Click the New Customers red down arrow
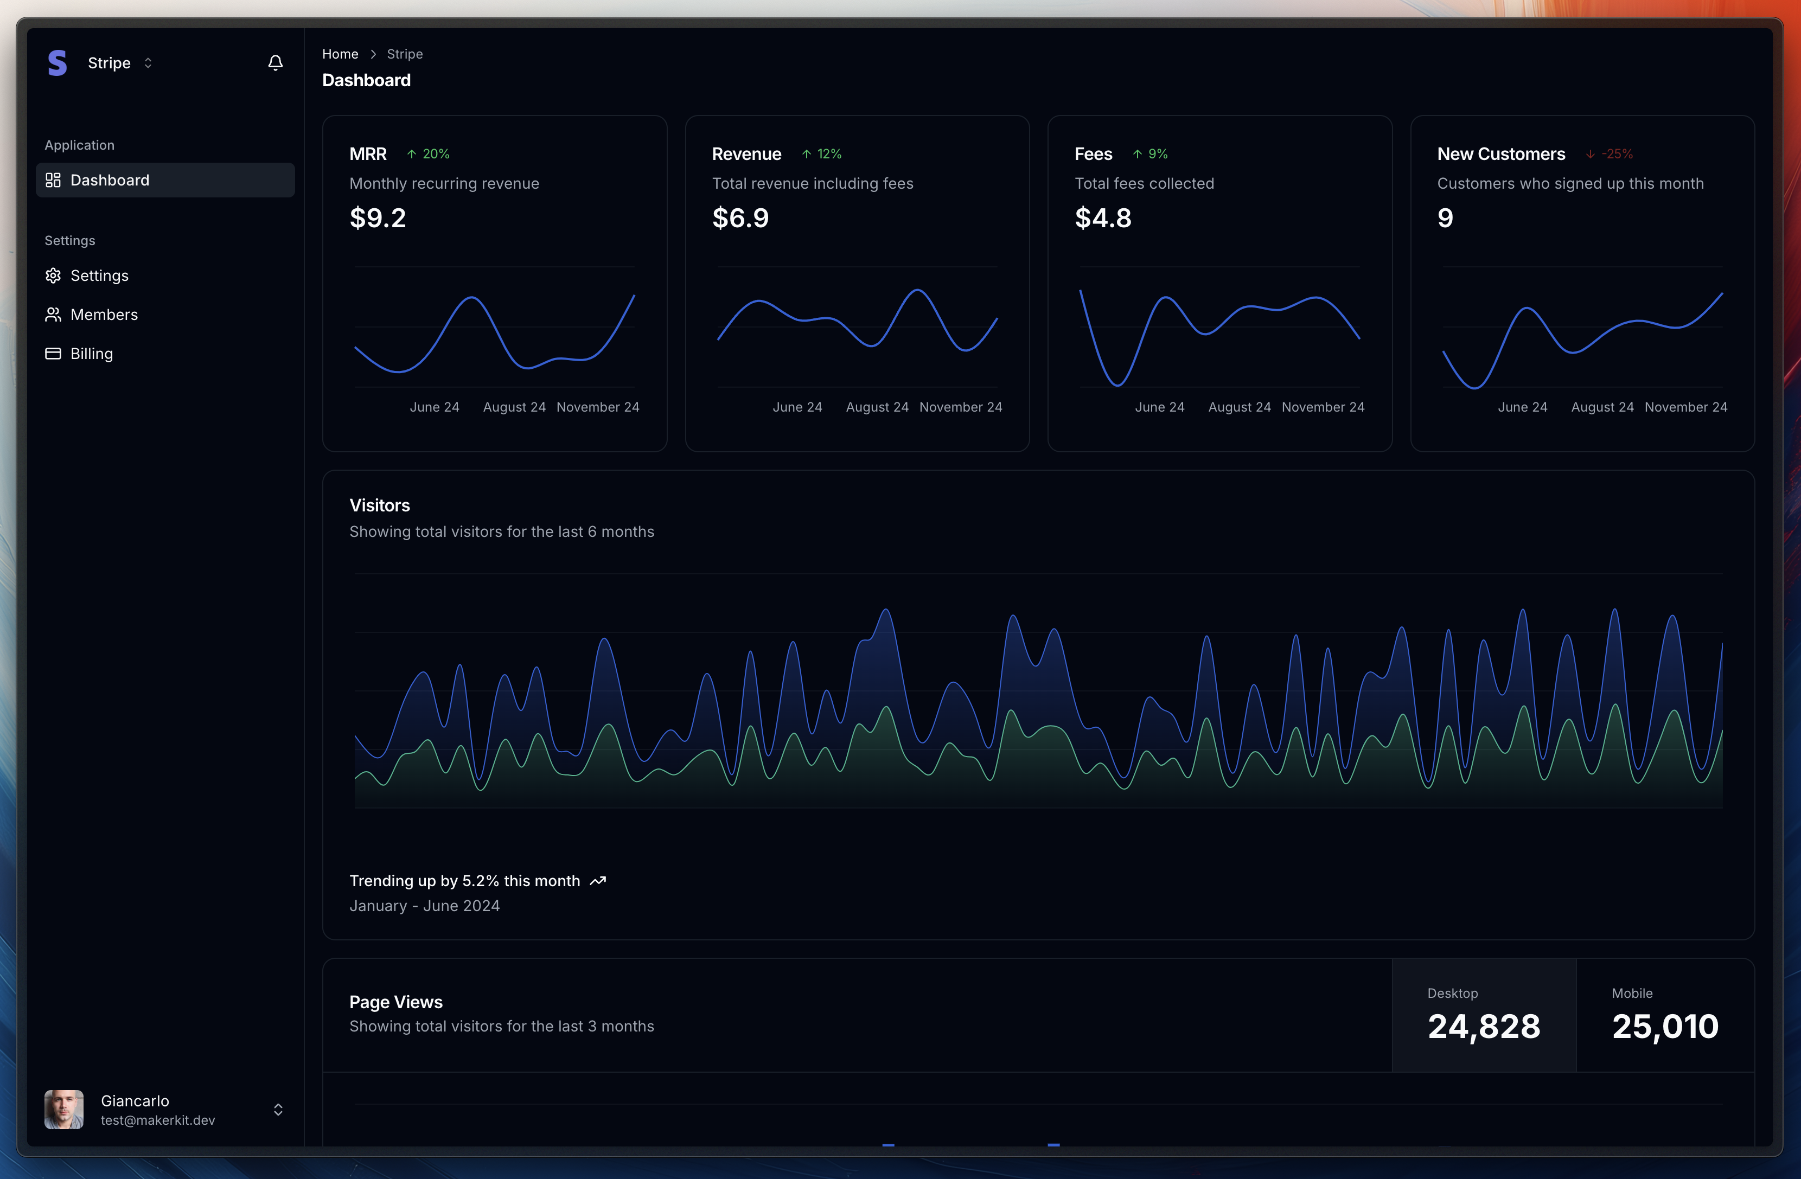This screenshot has height=1179, width=1801. click(1591, 153)
